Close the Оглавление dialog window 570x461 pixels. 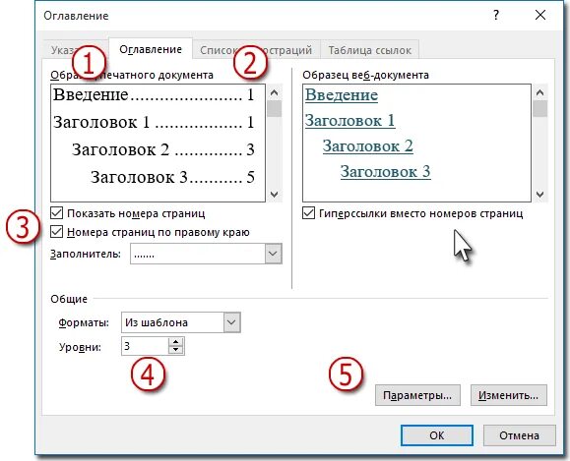pyautogui.click(x=540, y=16)
